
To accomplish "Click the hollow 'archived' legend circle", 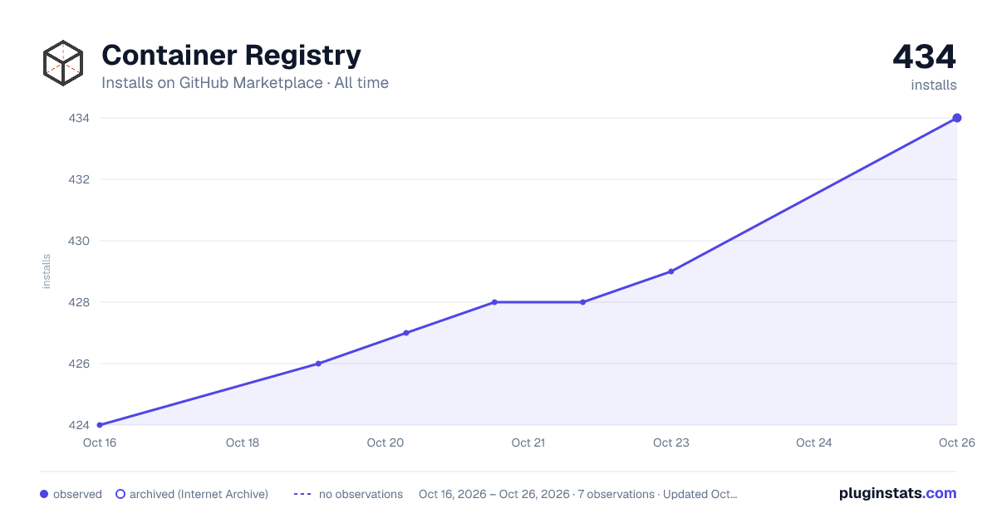I will 120,494.
